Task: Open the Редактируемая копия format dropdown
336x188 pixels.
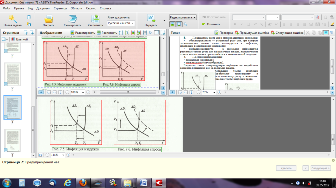Action: 183,17
